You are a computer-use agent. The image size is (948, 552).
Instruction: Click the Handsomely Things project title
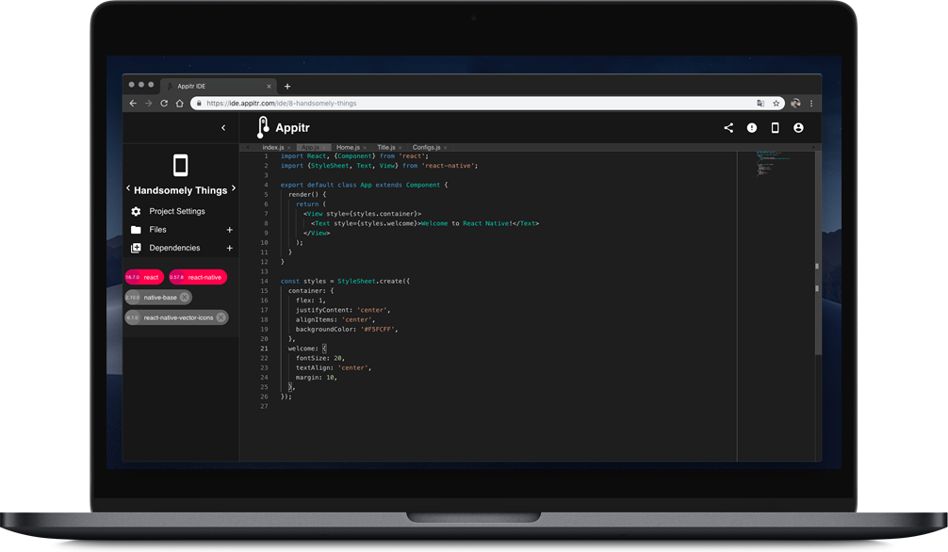click(x=180, y=190)
